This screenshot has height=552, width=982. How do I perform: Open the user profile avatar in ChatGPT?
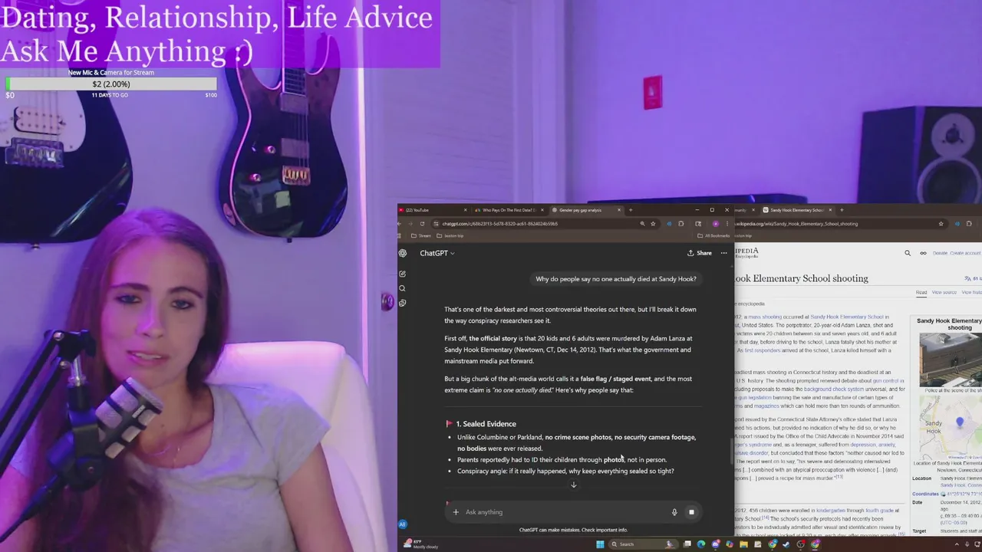tap(402, 524)
